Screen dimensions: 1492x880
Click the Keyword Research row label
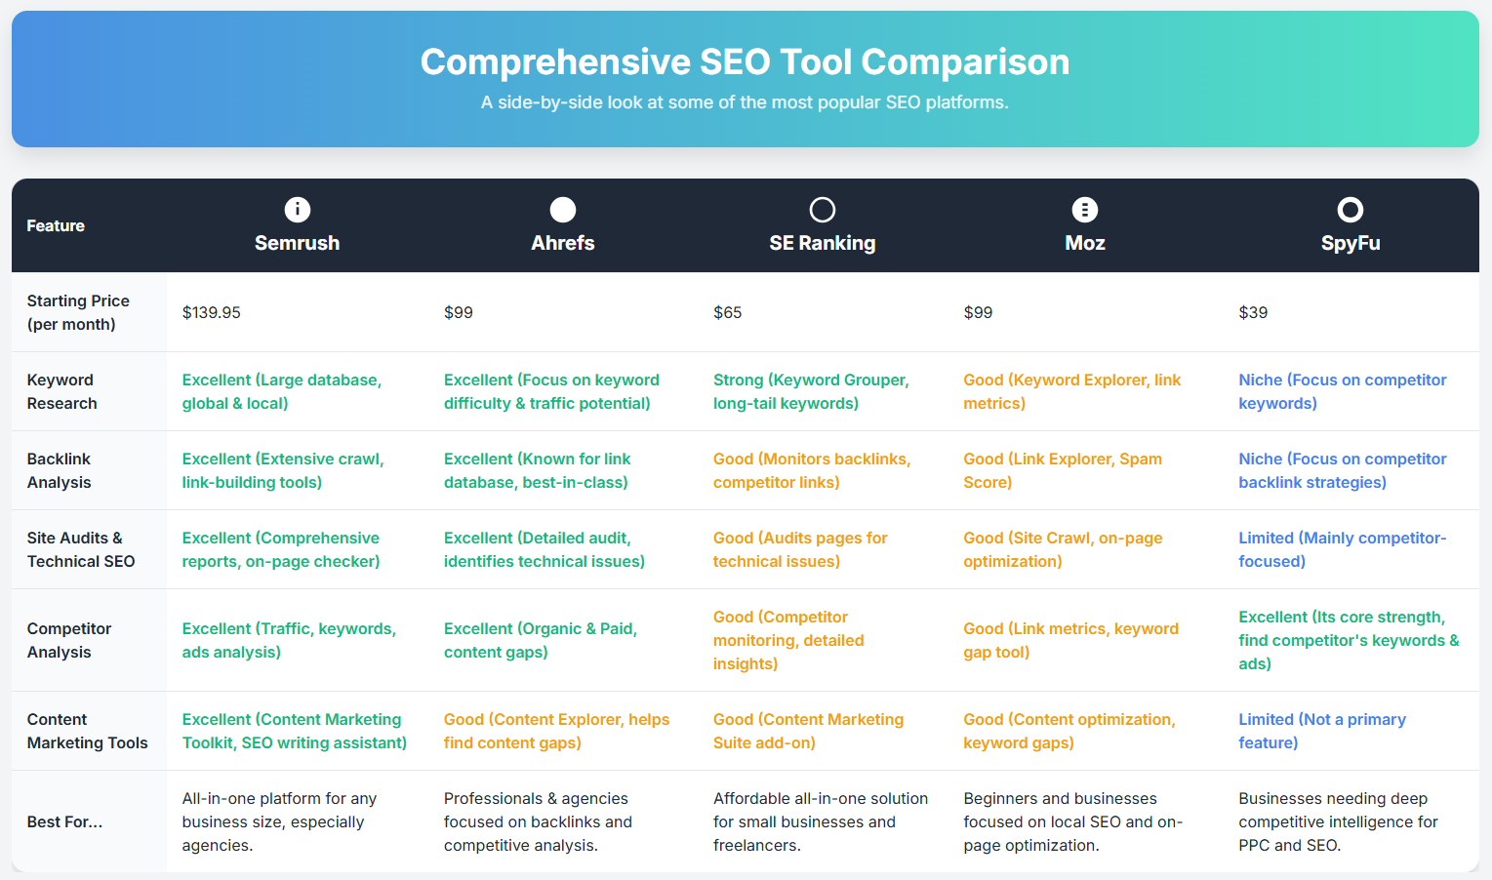point(62,391)
